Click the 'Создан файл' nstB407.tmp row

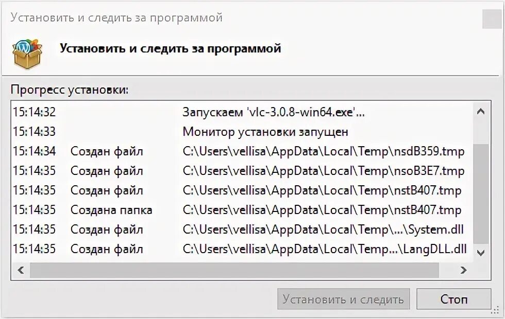pyautogui.click(x=322, y=190)
